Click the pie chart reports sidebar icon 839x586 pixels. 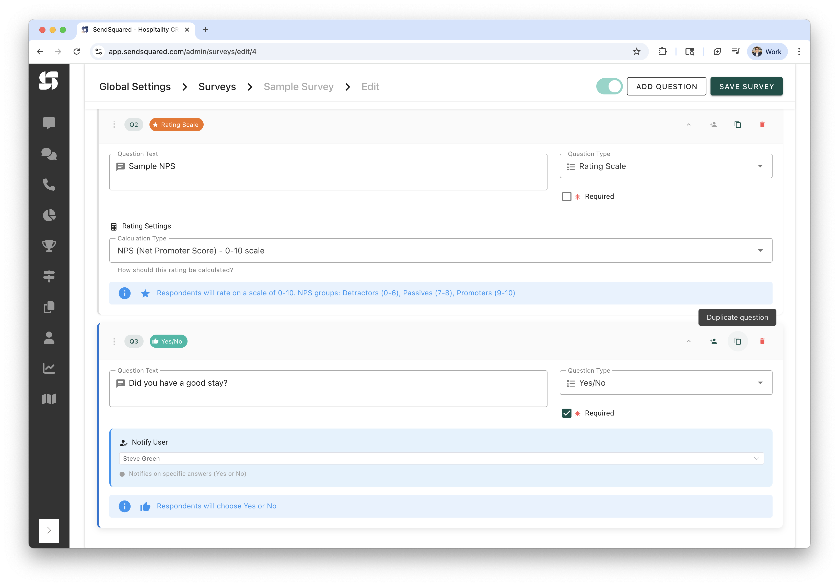49,215
